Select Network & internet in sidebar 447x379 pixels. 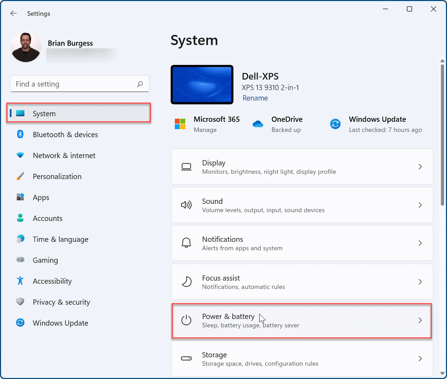[x=64, y=155]
